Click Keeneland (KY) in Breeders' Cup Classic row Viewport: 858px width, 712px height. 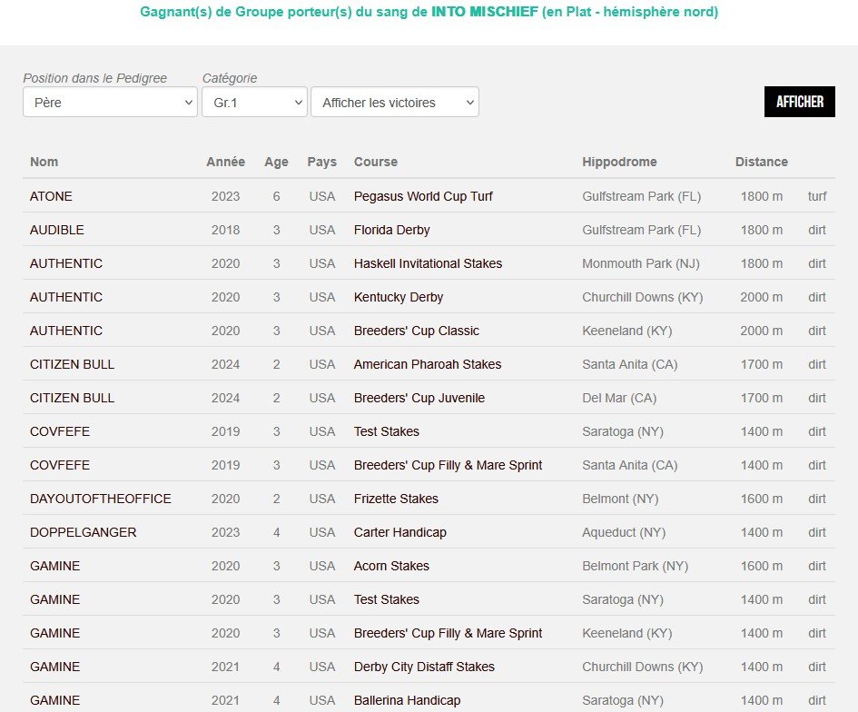(x=627, y=331)
